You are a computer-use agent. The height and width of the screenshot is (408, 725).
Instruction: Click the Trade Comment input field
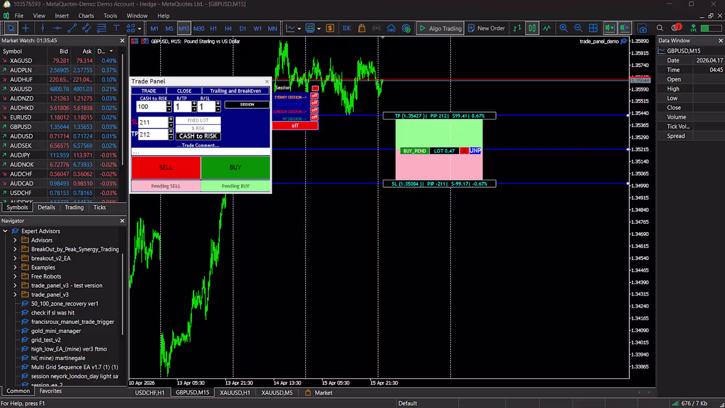pos(201,152)
